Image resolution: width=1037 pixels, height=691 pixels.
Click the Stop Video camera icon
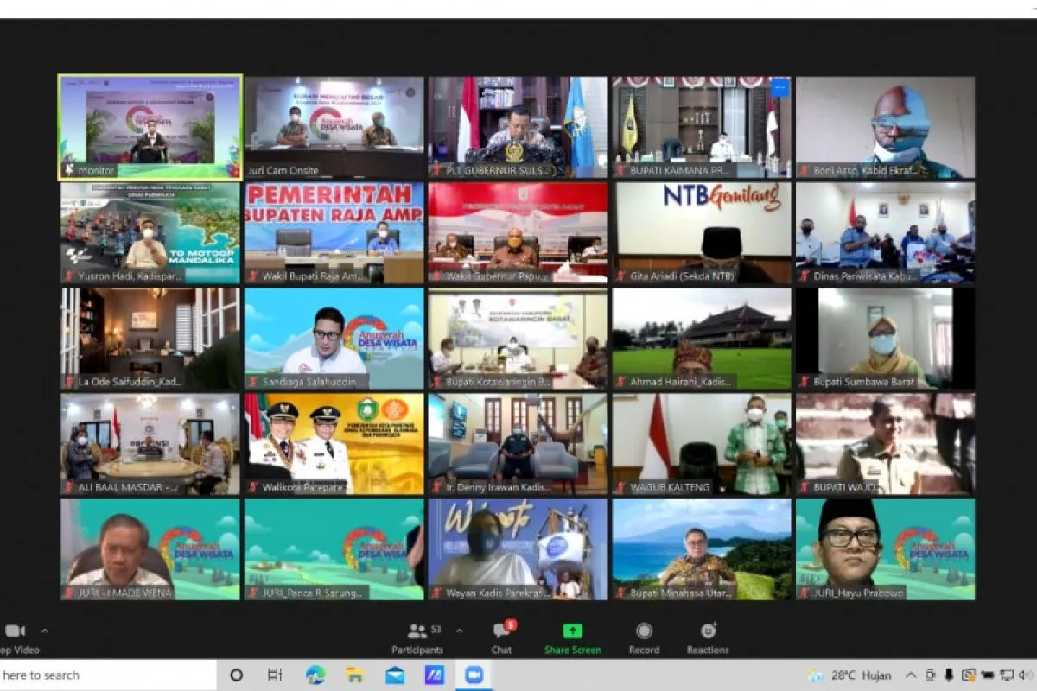pyautogui.click(x=15, y=631)
